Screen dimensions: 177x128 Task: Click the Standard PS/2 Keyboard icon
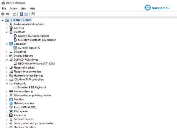(x=15, y=88)
